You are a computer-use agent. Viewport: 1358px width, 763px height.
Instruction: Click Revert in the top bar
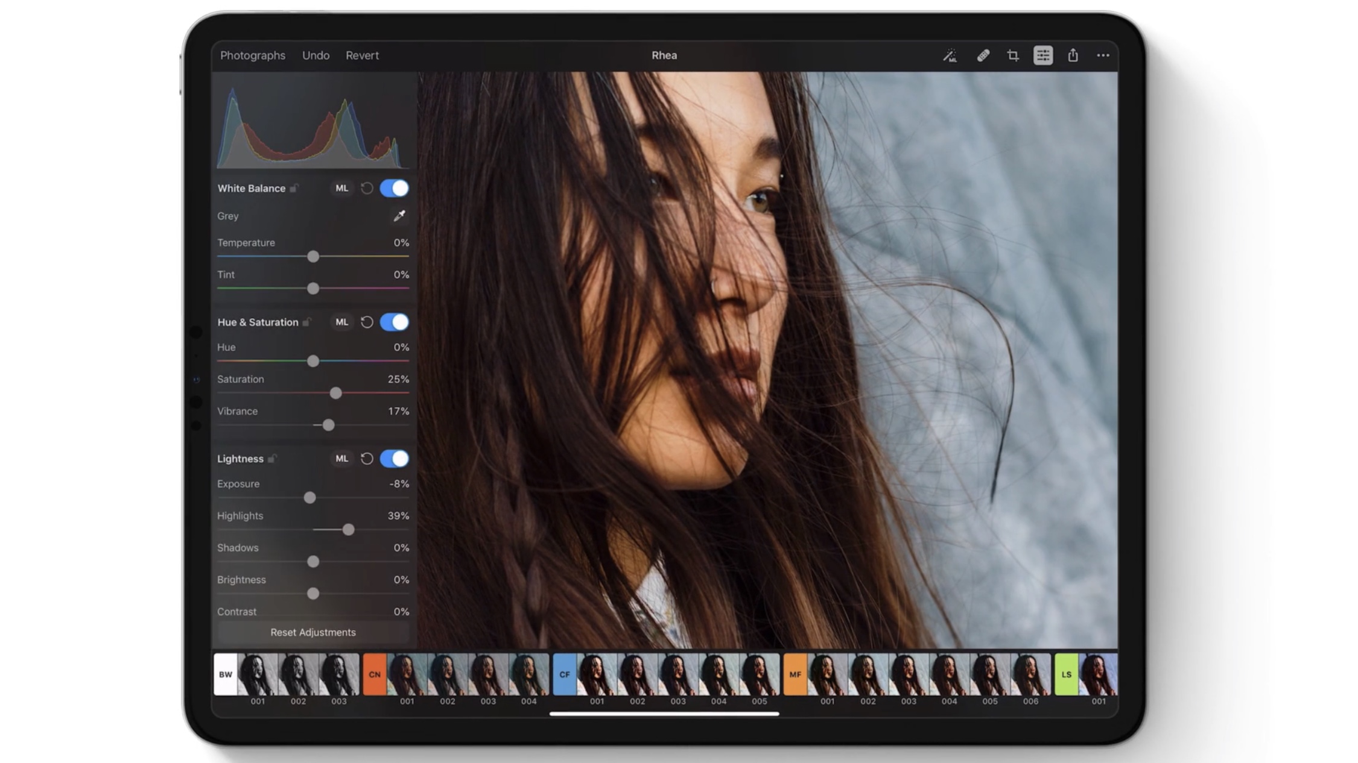(x=362, y=55)
